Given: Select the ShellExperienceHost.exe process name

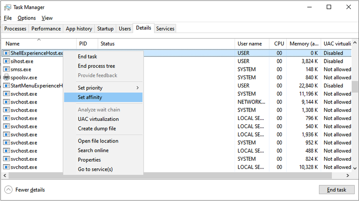Looking at the screenshot, I should [x=37, y=53].
